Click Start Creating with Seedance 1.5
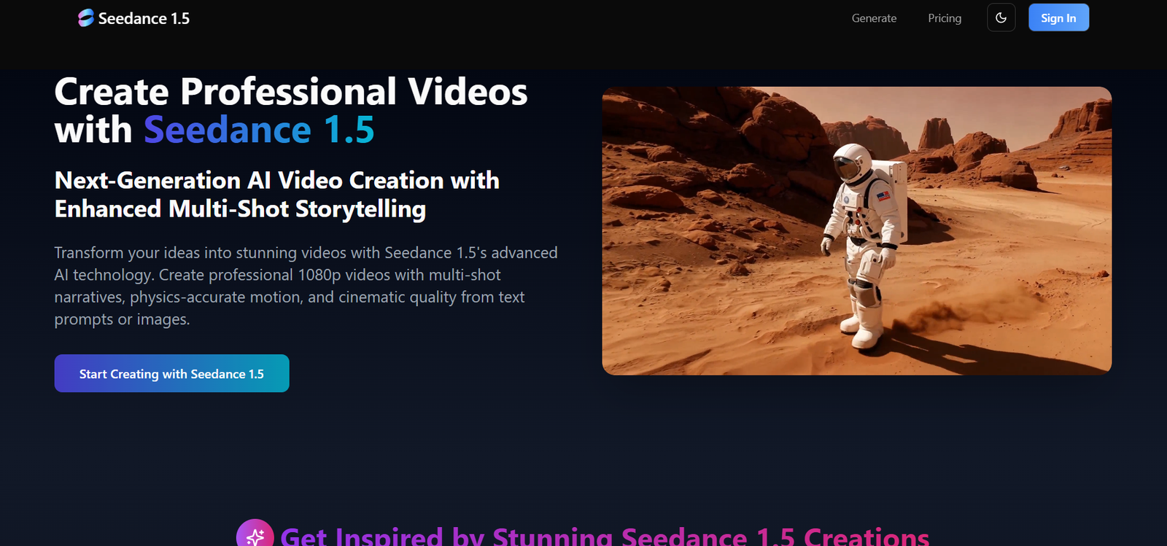This screenshot has height=546, width=1167. tap(171, 373)
